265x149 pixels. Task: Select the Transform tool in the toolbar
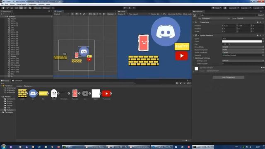pyautogui.click(x=25, y=8)
